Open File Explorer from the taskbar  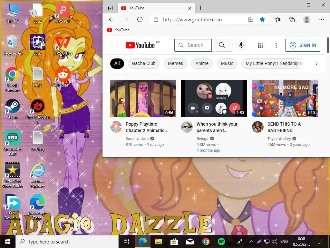[158, 242]
